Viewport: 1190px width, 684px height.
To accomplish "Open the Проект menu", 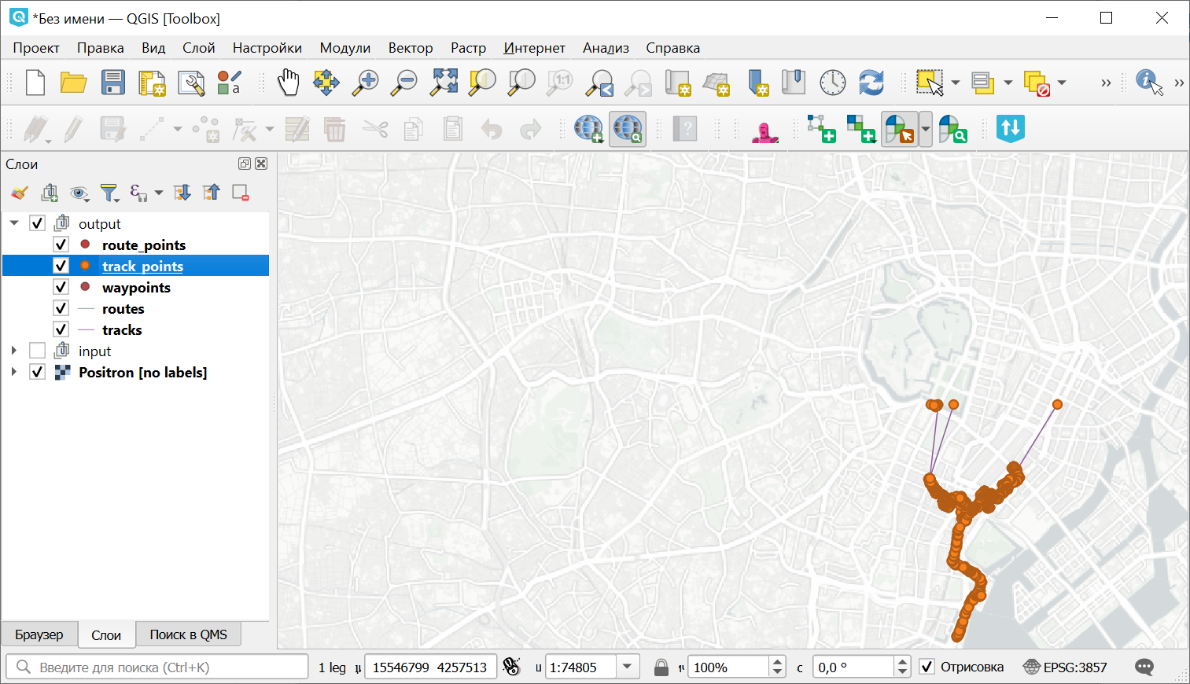I will tap(36, 48).
